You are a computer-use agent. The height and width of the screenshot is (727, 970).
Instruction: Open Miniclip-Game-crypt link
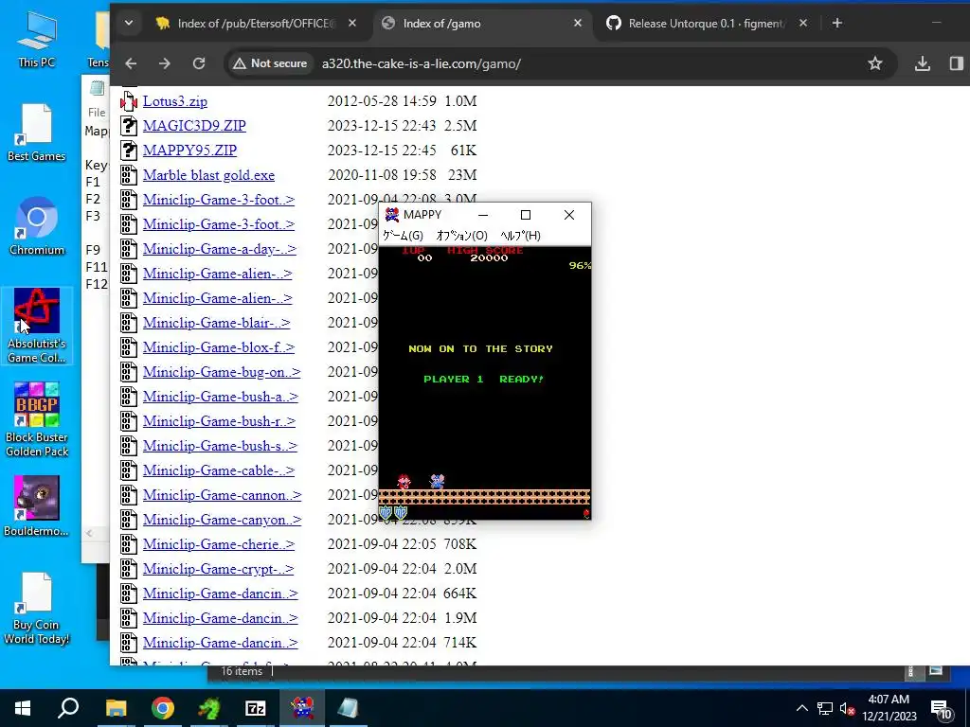pyautogui.click(x=219, y=569)
